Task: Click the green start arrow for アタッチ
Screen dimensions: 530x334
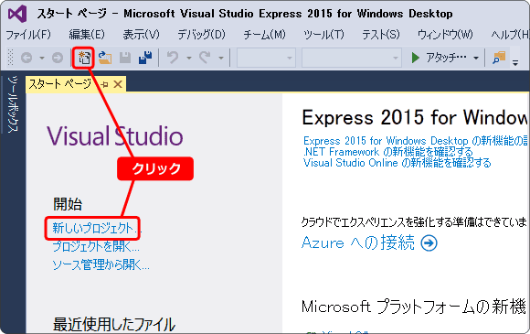Action: [x=416, y=58]
